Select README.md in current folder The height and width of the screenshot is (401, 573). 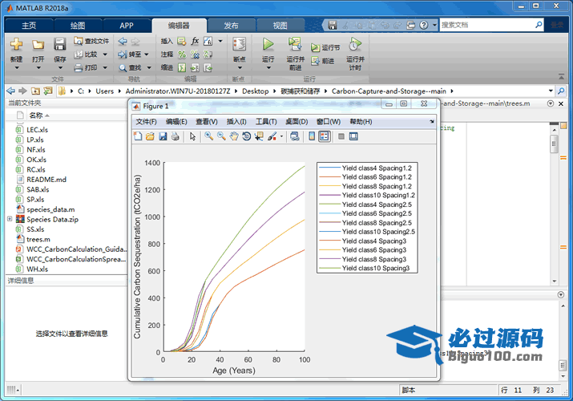[x=46, y=180]
